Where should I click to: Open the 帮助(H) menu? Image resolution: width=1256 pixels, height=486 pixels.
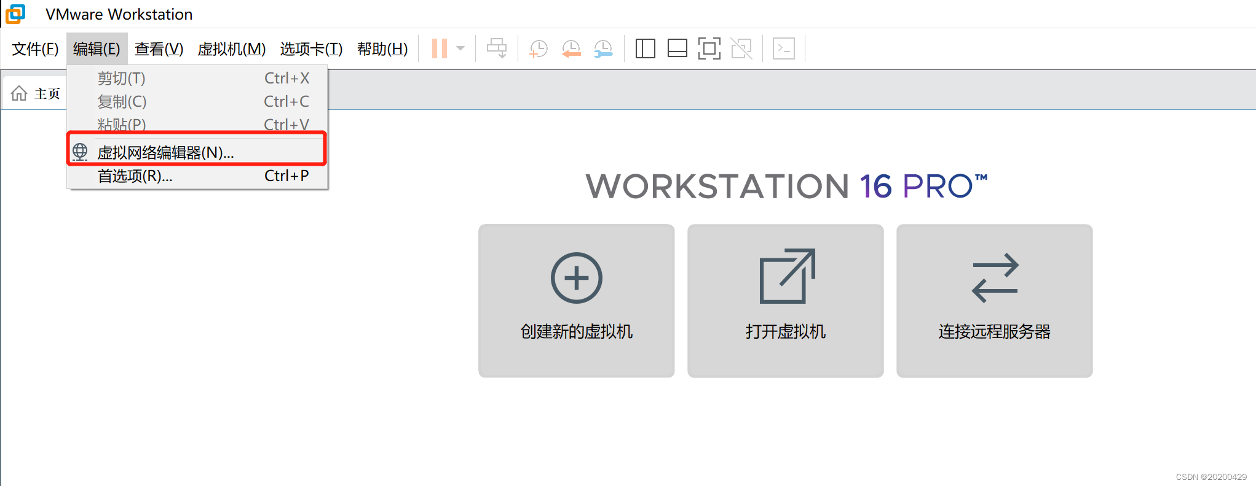coord(382,48)
